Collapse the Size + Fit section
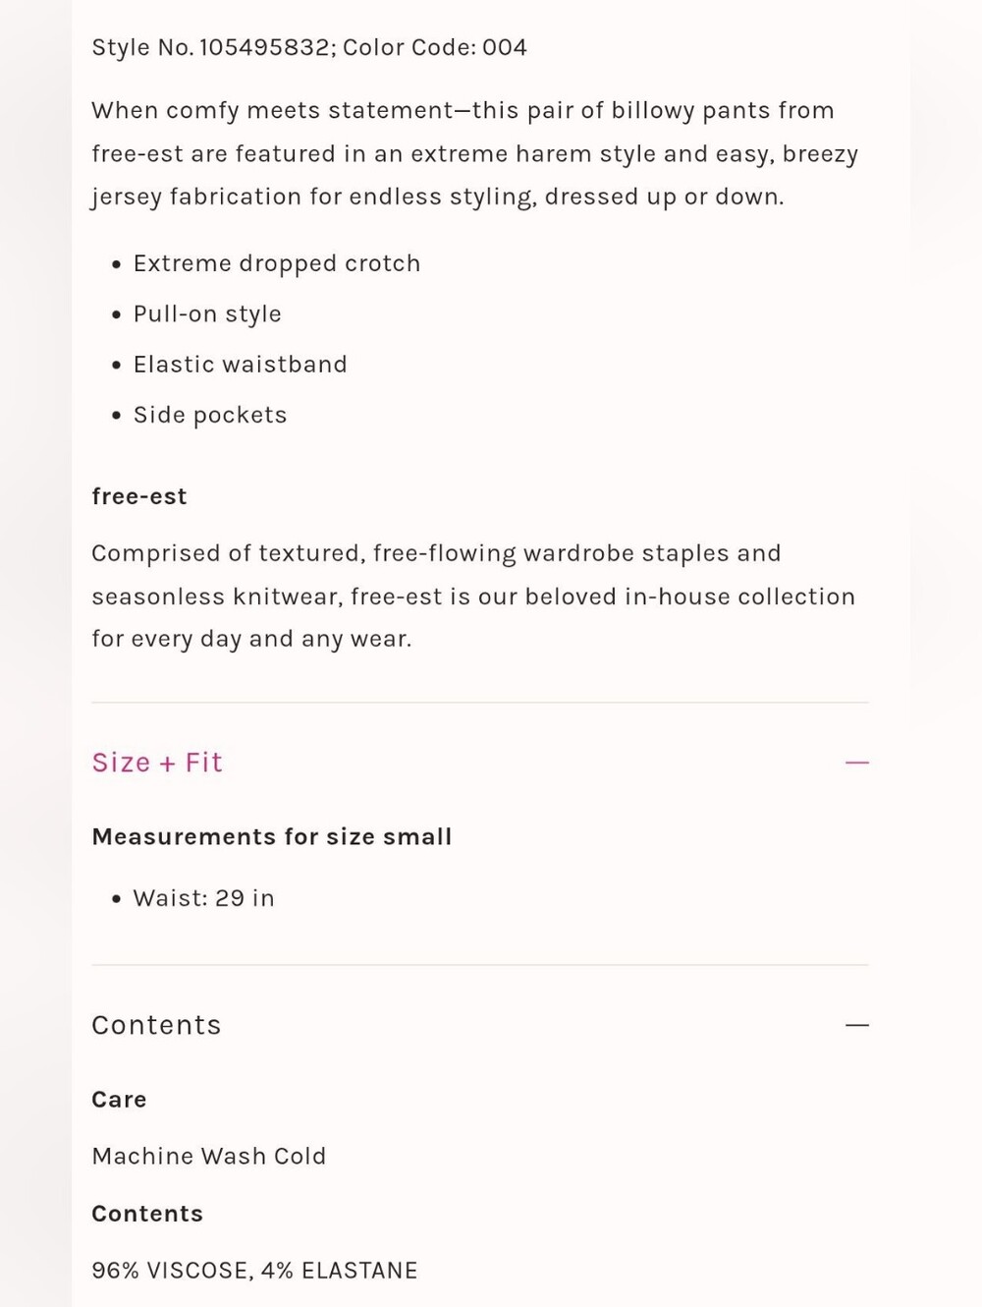 (857, 763)
